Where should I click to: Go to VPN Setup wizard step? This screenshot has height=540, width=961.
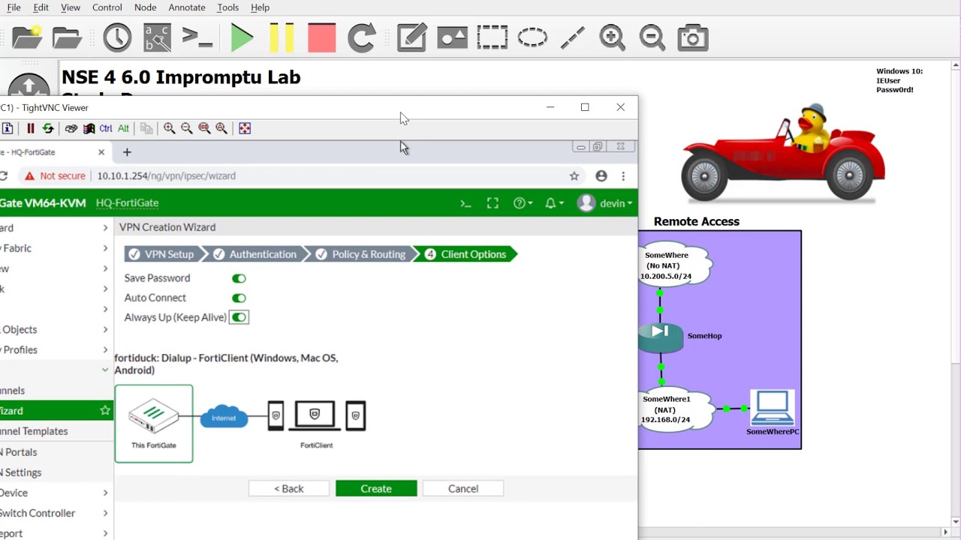point(161,254)
